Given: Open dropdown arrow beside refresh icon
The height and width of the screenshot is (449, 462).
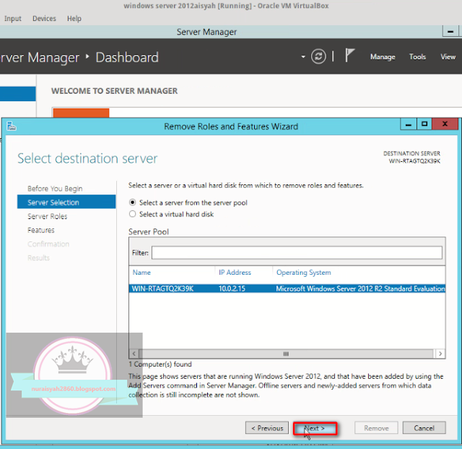Looking at the screenshot, I should pos(303,56).
